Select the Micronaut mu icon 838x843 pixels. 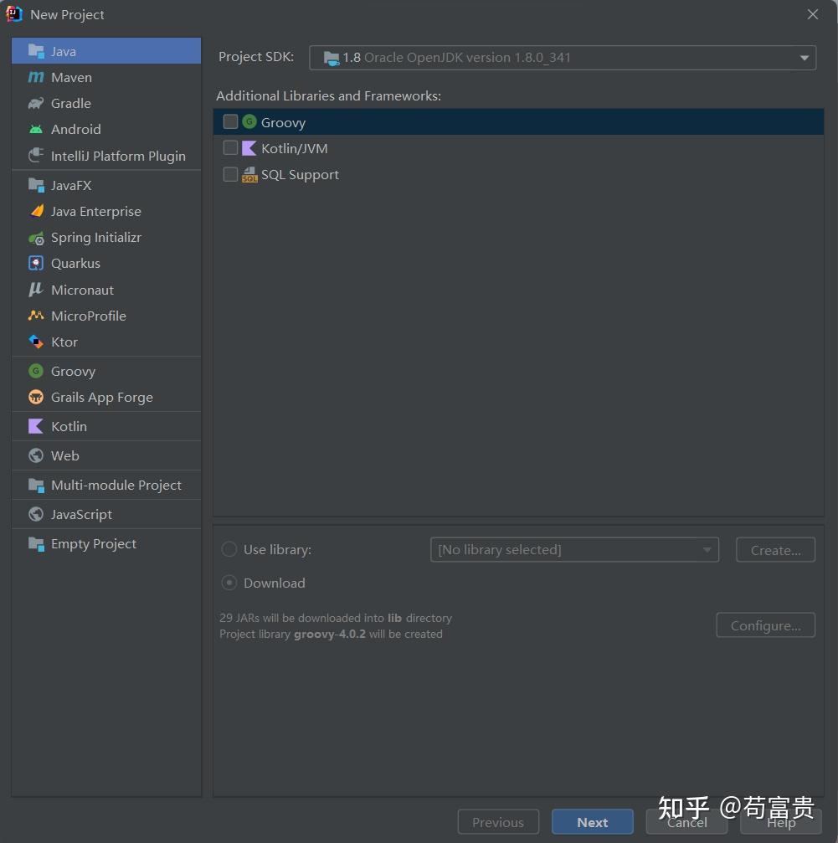click(36, 290)
